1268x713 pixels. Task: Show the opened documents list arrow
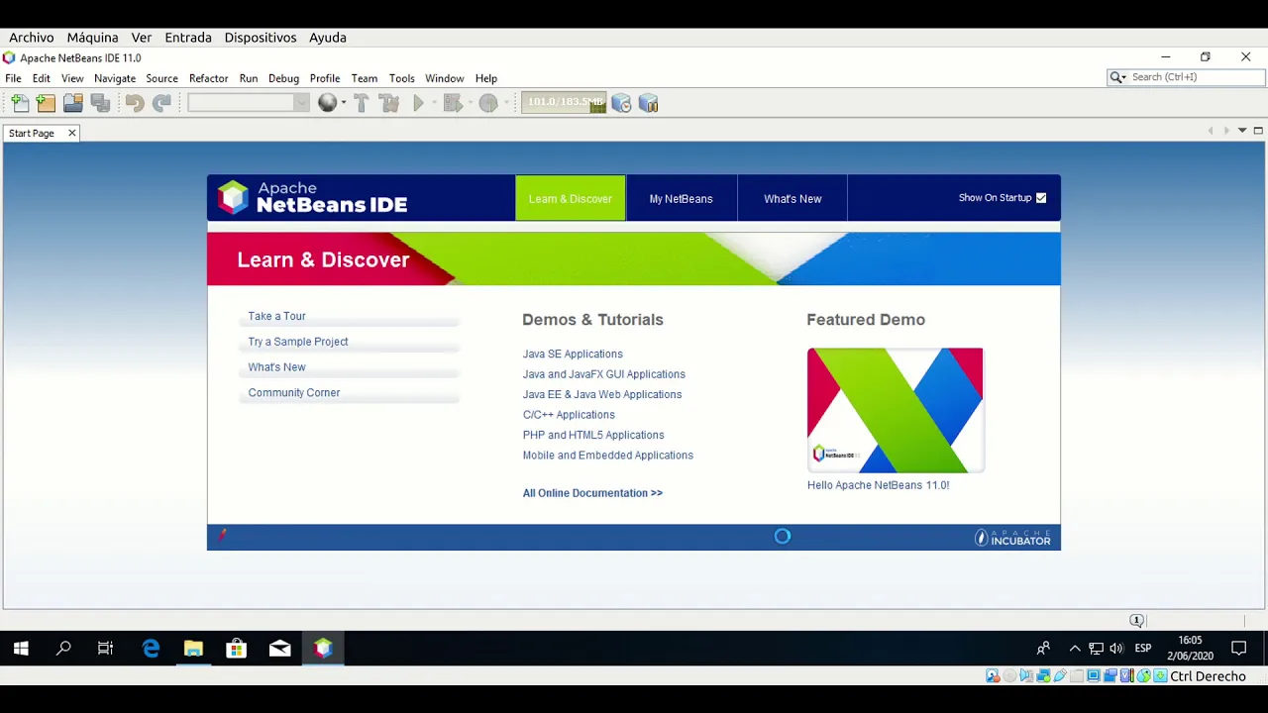pyautogui.click(x=1242, y=131)
